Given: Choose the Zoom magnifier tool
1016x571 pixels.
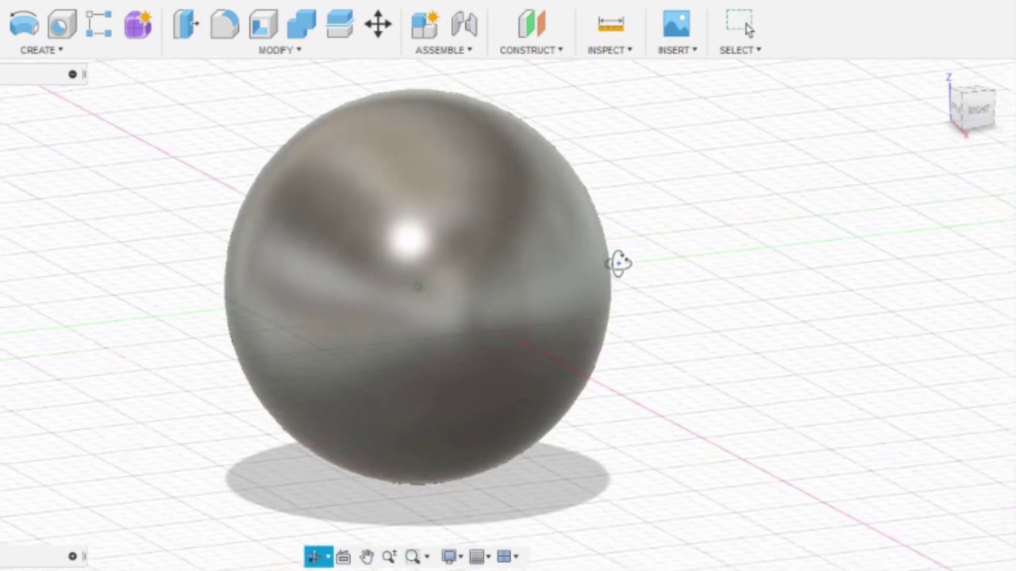Looking at the screenshot, I should pos(389,557).
